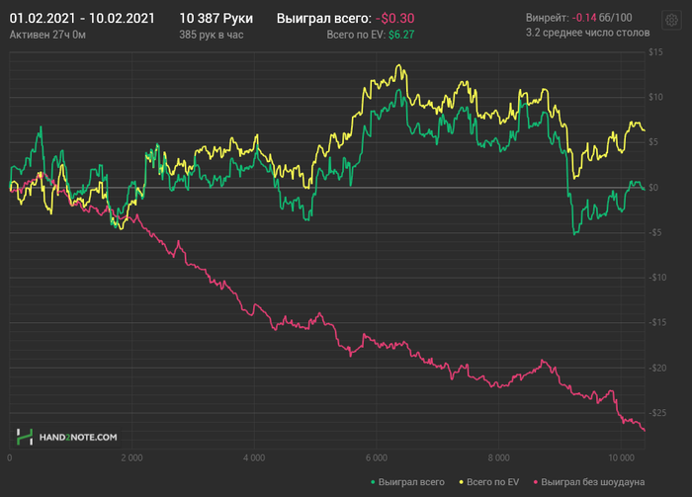Click the '-$20' y-axis label
The height and width of the screenshot is (497, 692).
point(657,368)
